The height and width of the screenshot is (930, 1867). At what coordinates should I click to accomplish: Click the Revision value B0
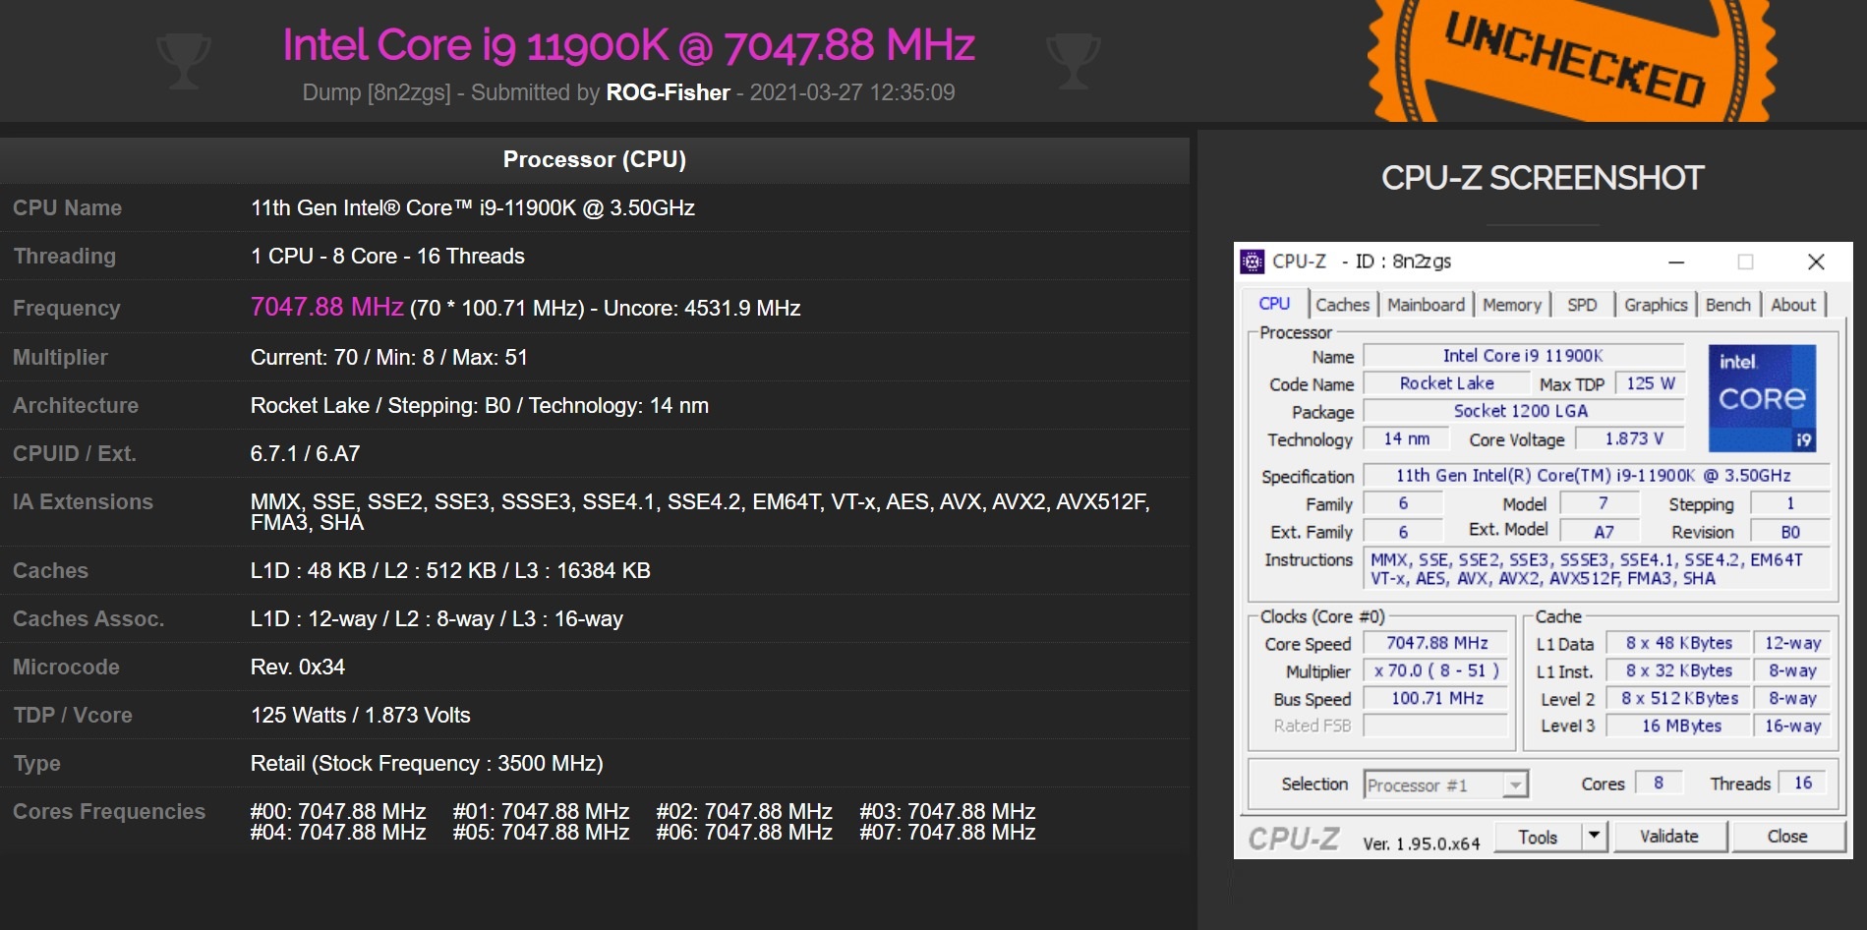coord(1789,532)
